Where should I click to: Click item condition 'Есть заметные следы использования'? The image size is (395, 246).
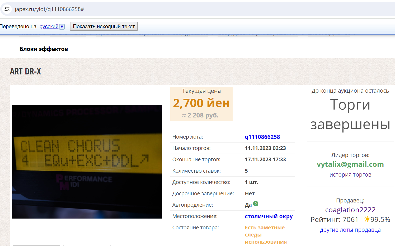point(266,235)
